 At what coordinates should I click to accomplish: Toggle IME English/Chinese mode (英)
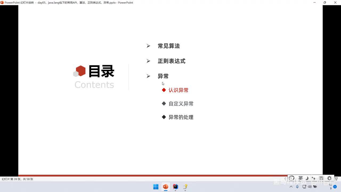tap(301, 178)
